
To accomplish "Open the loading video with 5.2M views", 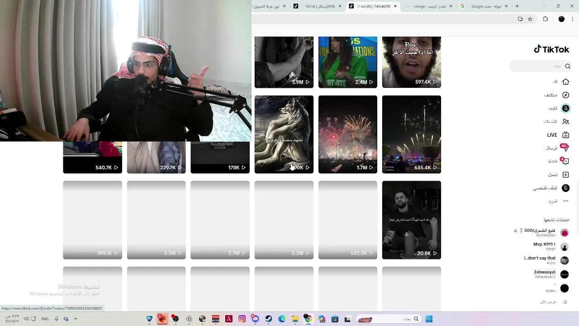I will (x=284, y=220).
